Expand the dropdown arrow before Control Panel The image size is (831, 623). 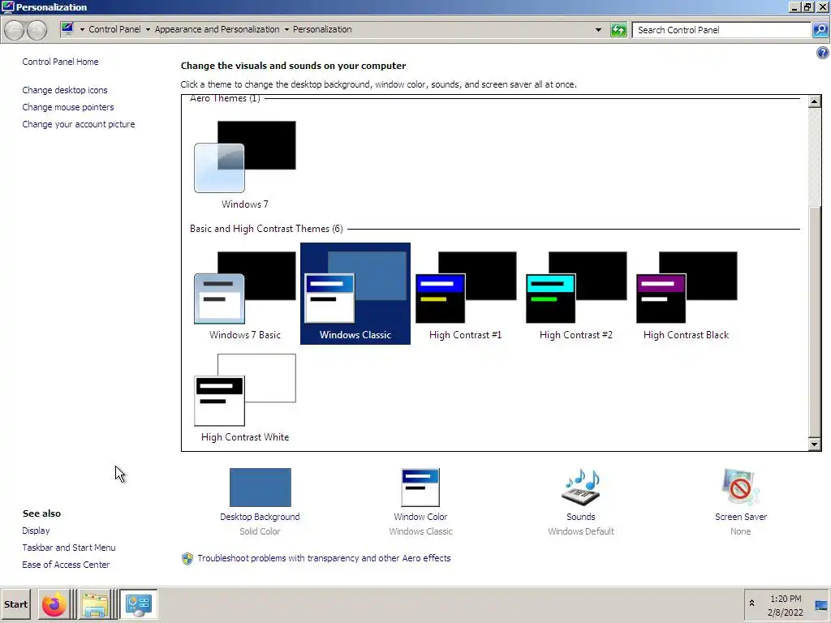coord(82,30)
